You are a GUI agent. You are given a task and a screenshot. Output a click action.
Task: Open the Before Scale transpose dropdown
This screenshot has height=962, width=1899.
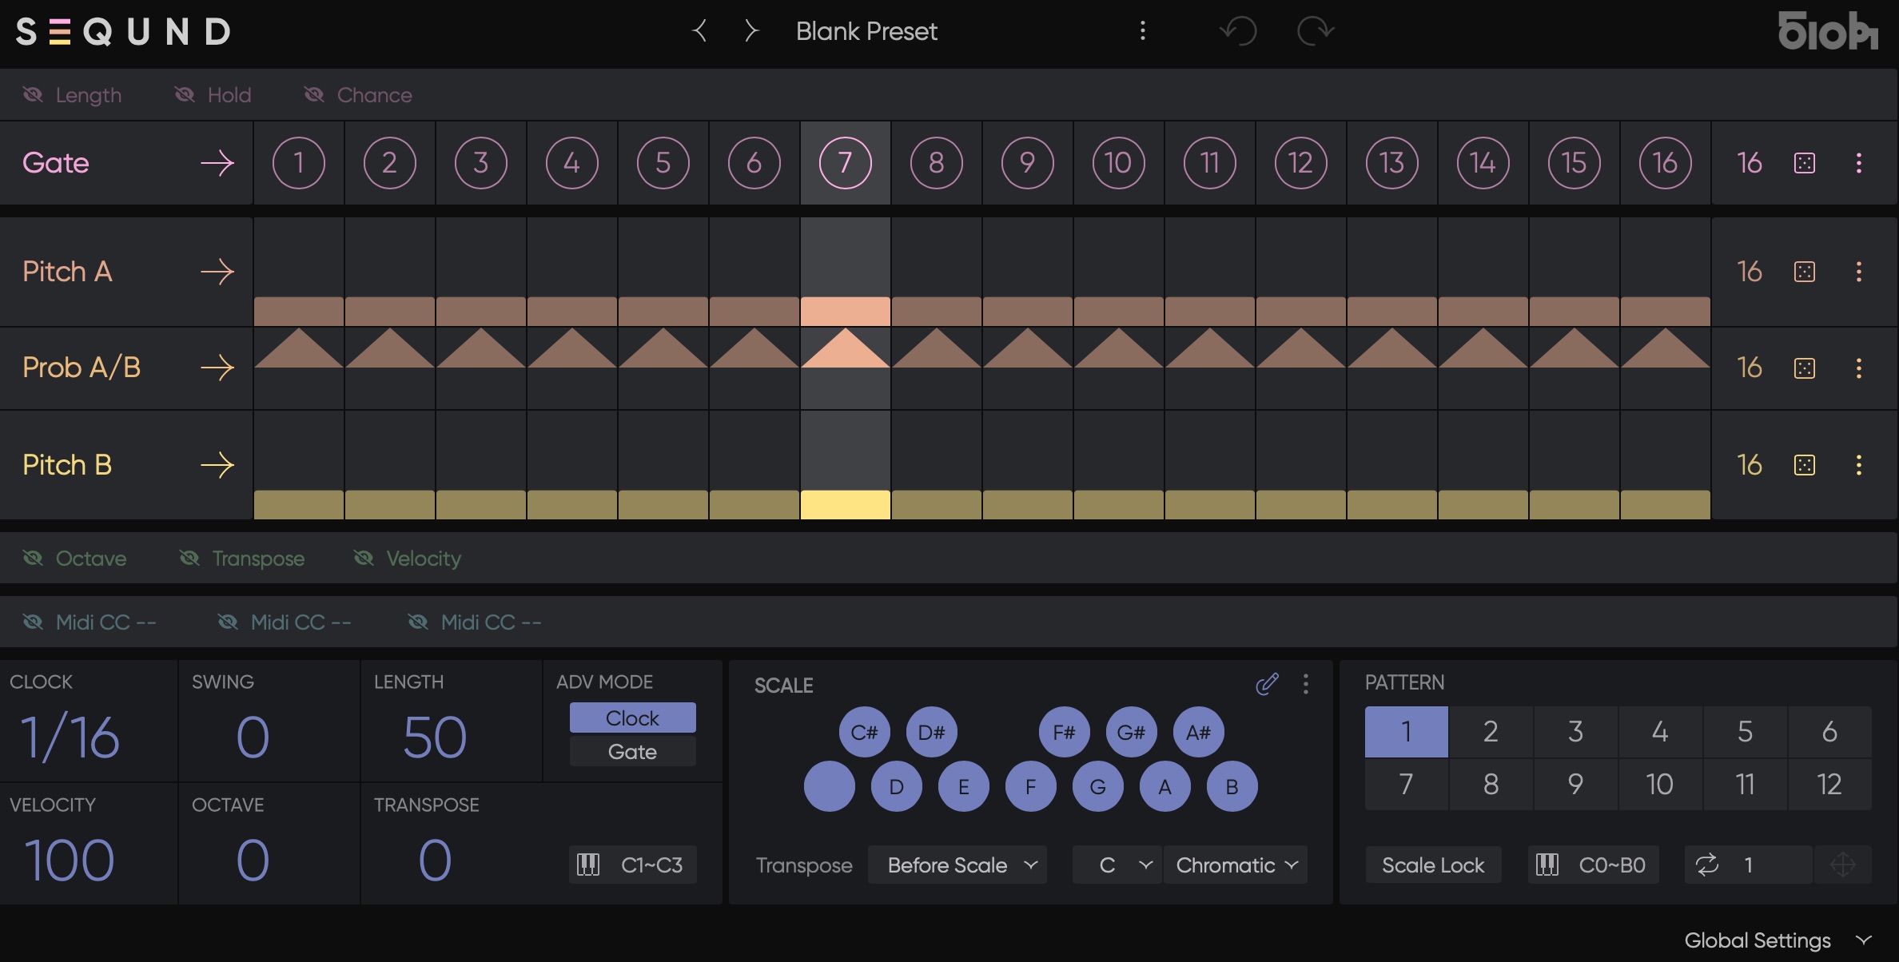pyautogui.click(x=957, y=865)
